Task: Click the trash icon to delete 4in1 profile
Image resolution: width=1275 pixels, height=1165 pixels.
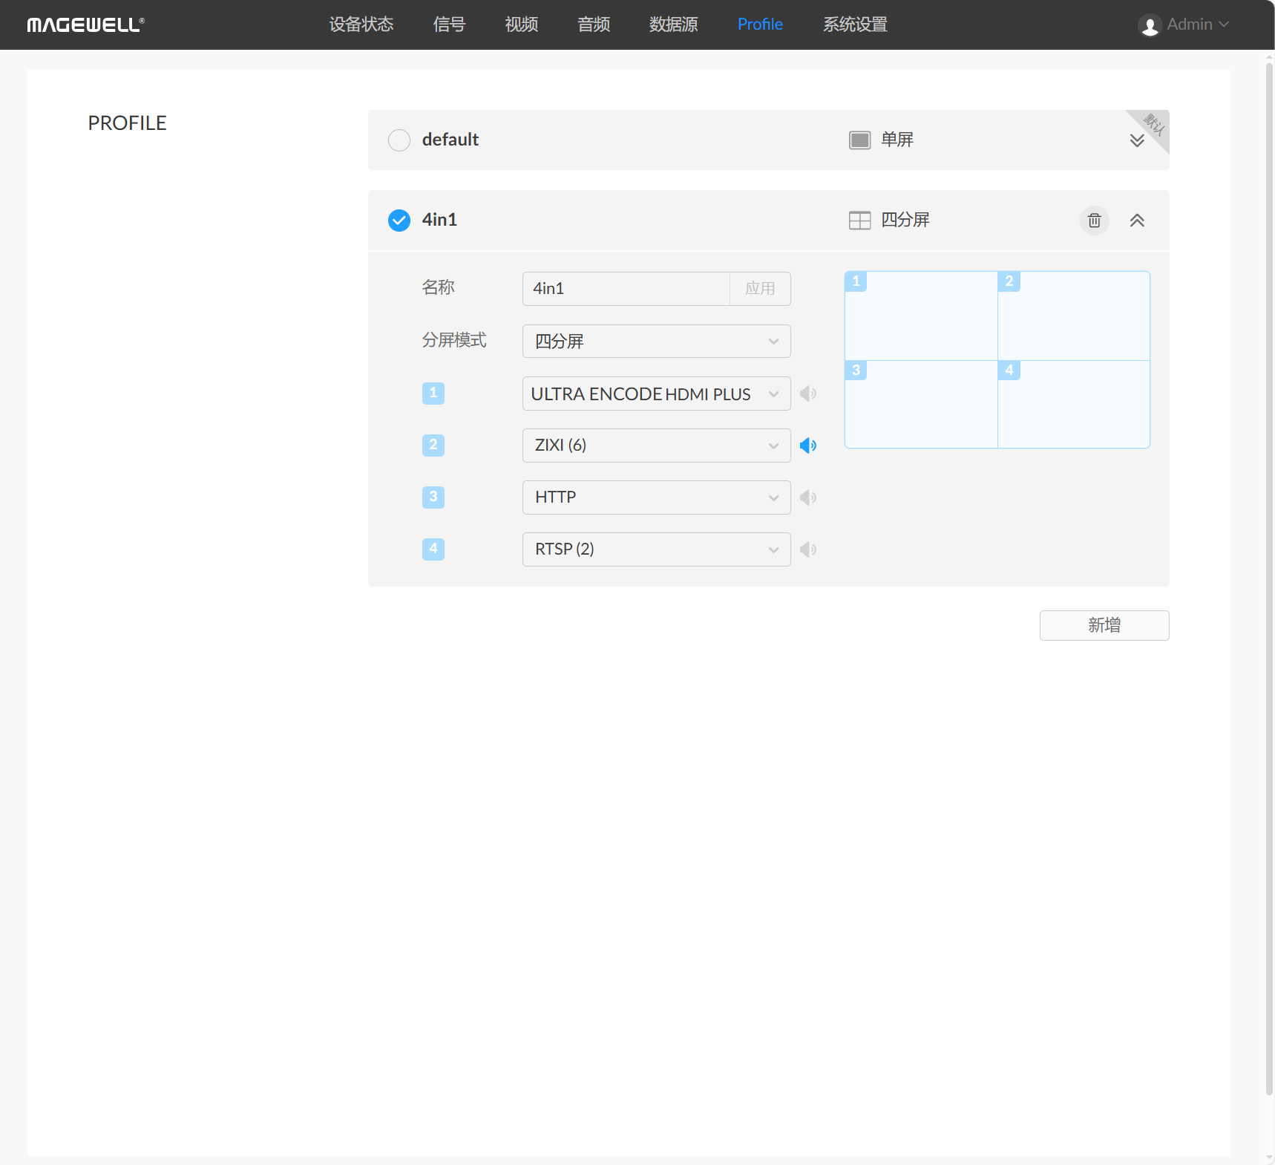Action: point(1094,221)
